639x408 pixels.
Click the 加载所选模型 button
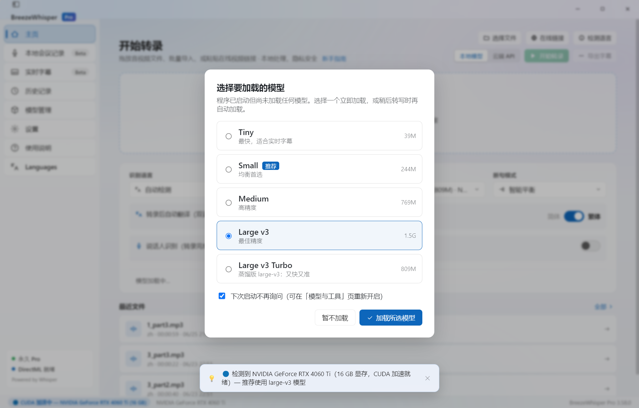pyautogui.click(x=391, y=318)
